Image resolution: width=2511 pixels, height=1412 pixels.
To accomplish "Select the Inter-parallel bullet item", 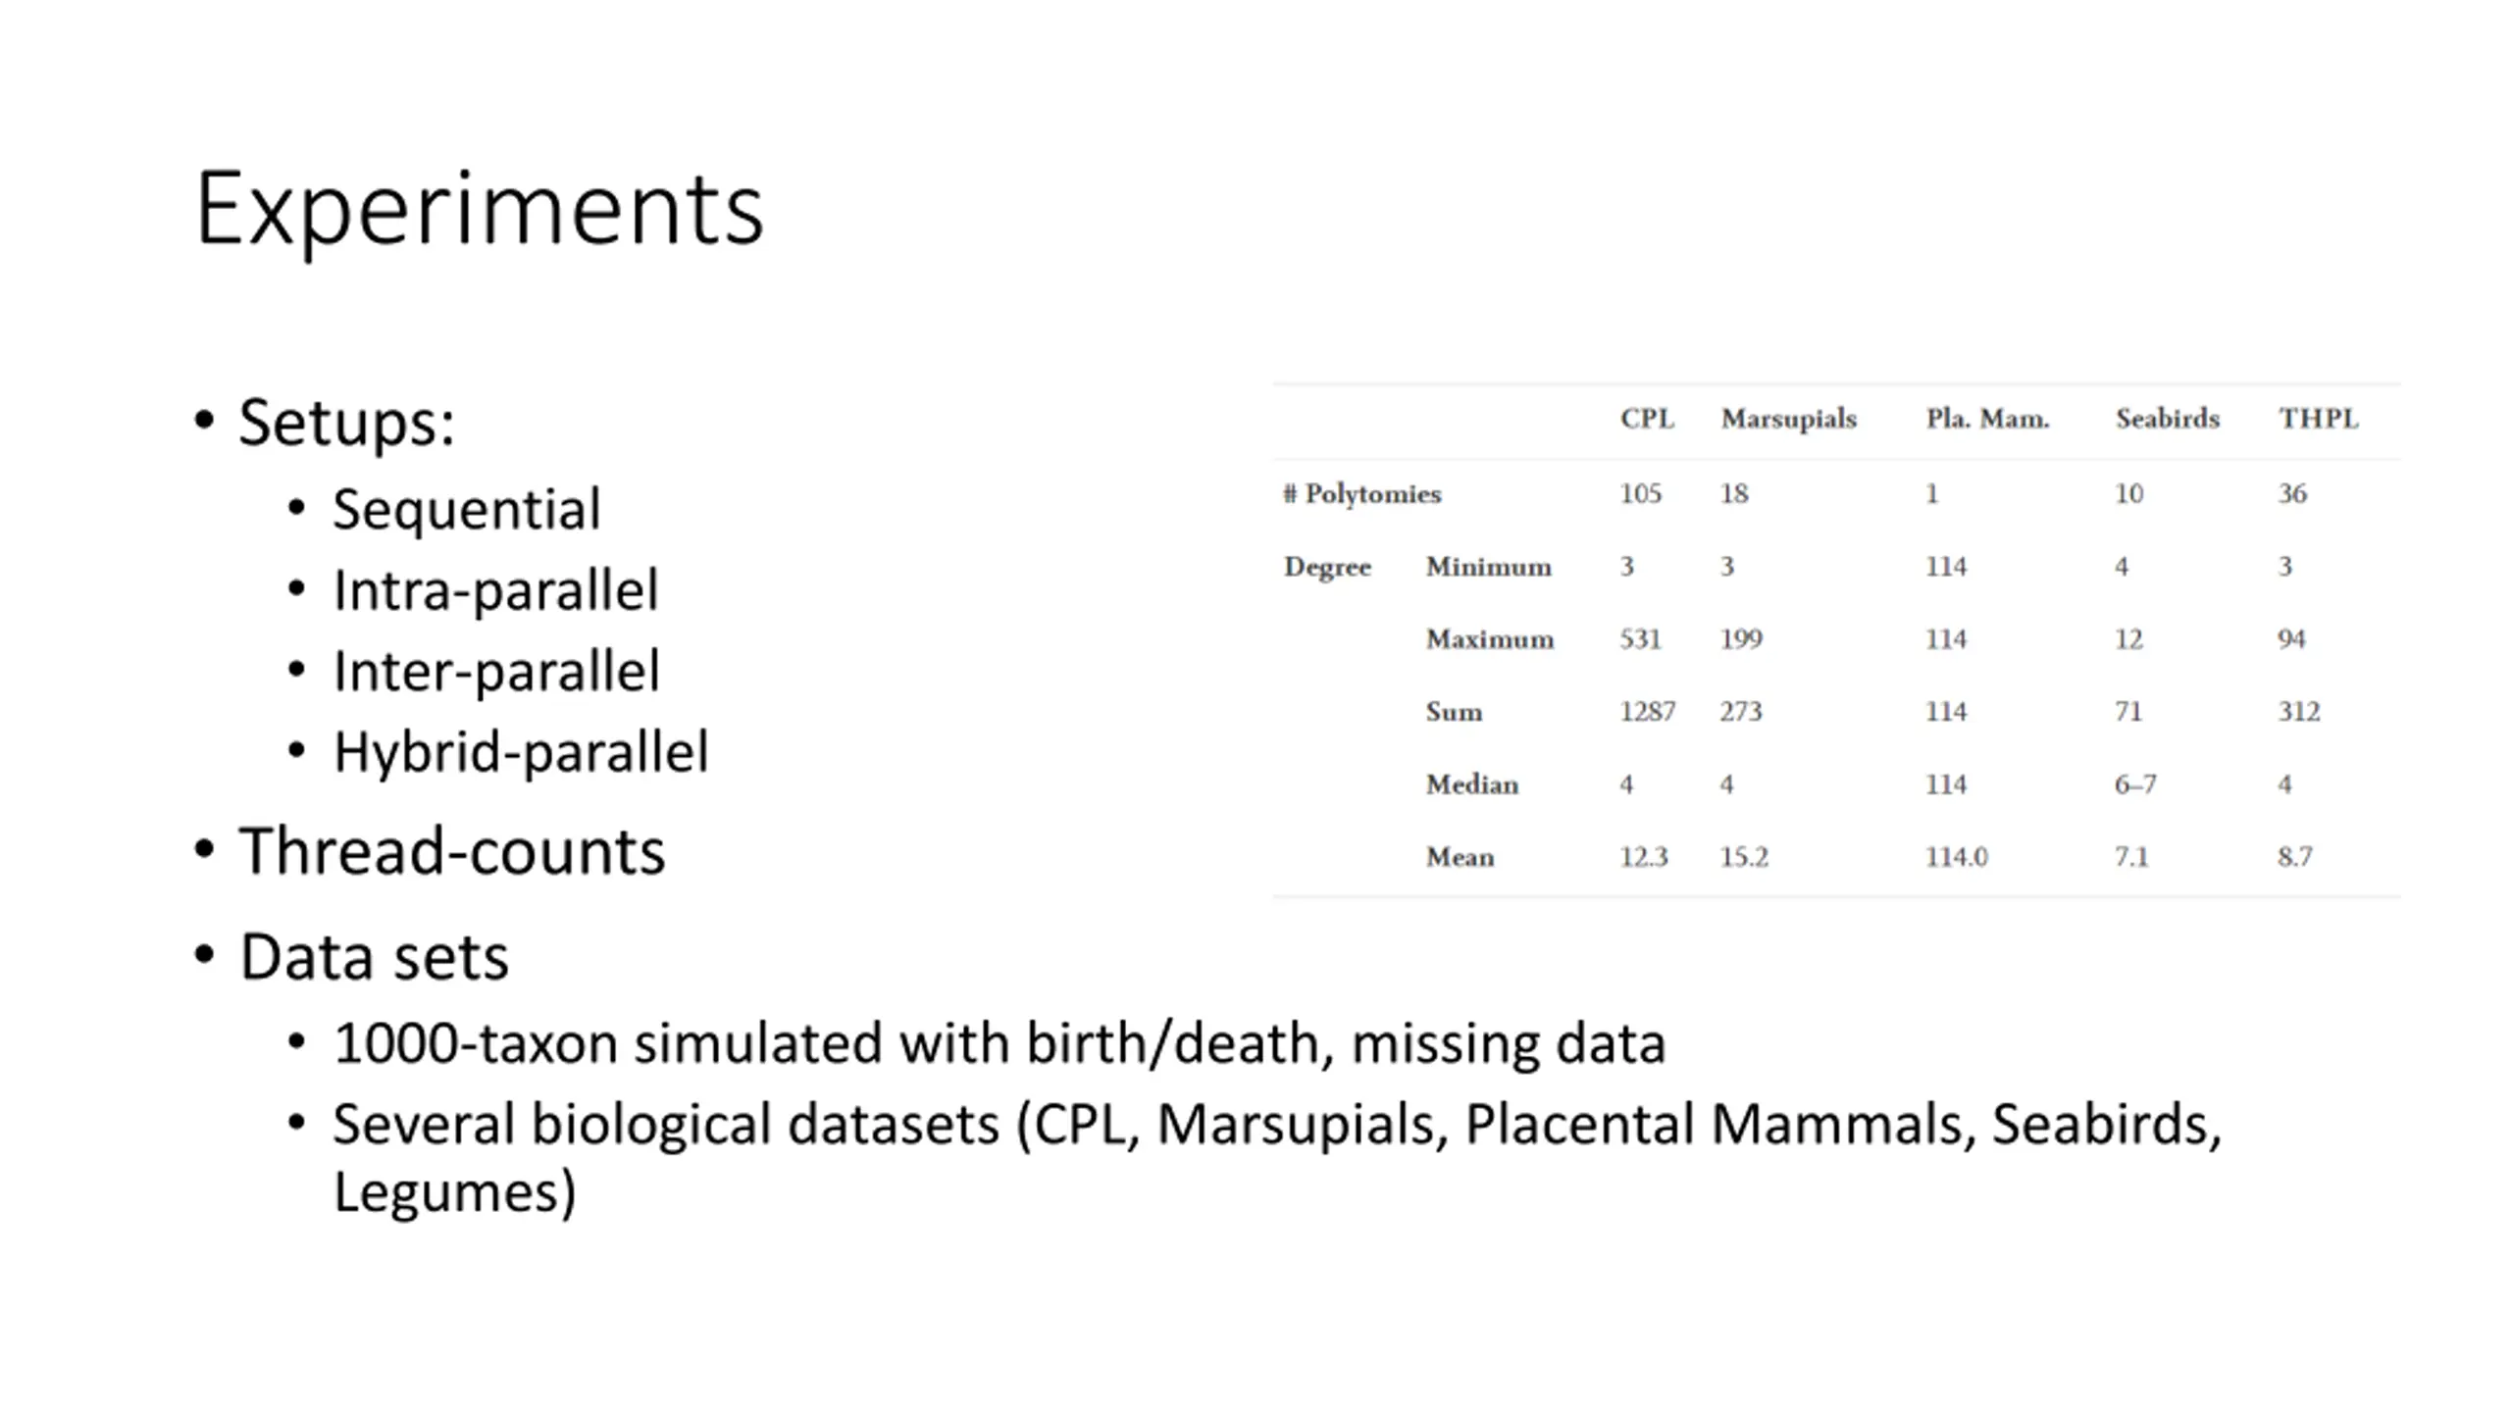I will click(x=495, y=671).
